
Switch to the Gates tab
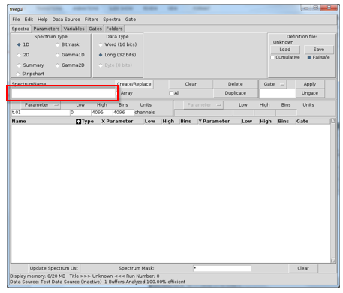click(95, 29)
